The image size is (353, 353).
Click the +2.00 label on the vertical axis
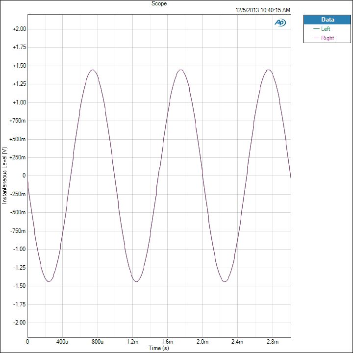19,29
